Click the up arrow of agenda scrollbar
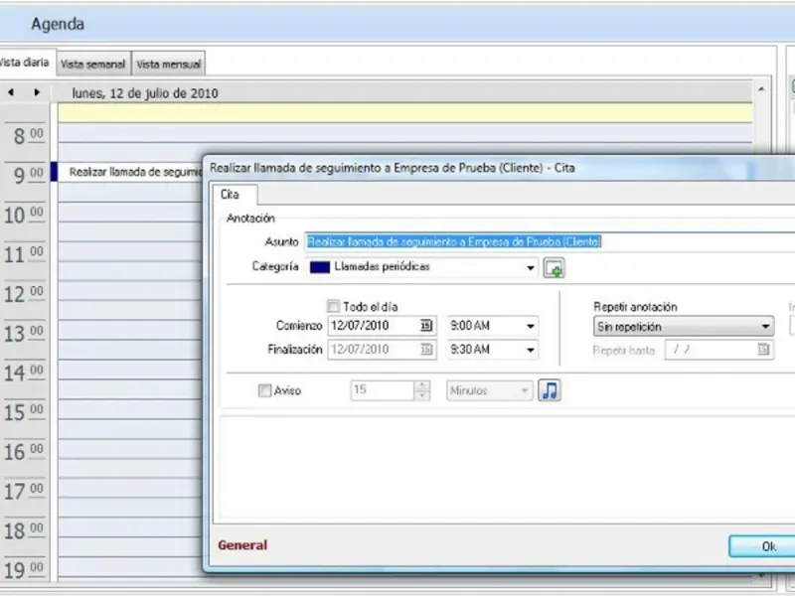The width and height of the screenshot is (795, 596). 761,89
